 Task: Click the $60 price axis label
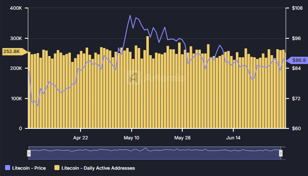[x=297, y=128]
